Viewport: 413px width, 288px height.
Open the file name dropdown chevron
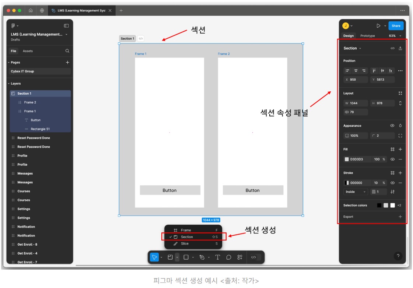[66, 34]
